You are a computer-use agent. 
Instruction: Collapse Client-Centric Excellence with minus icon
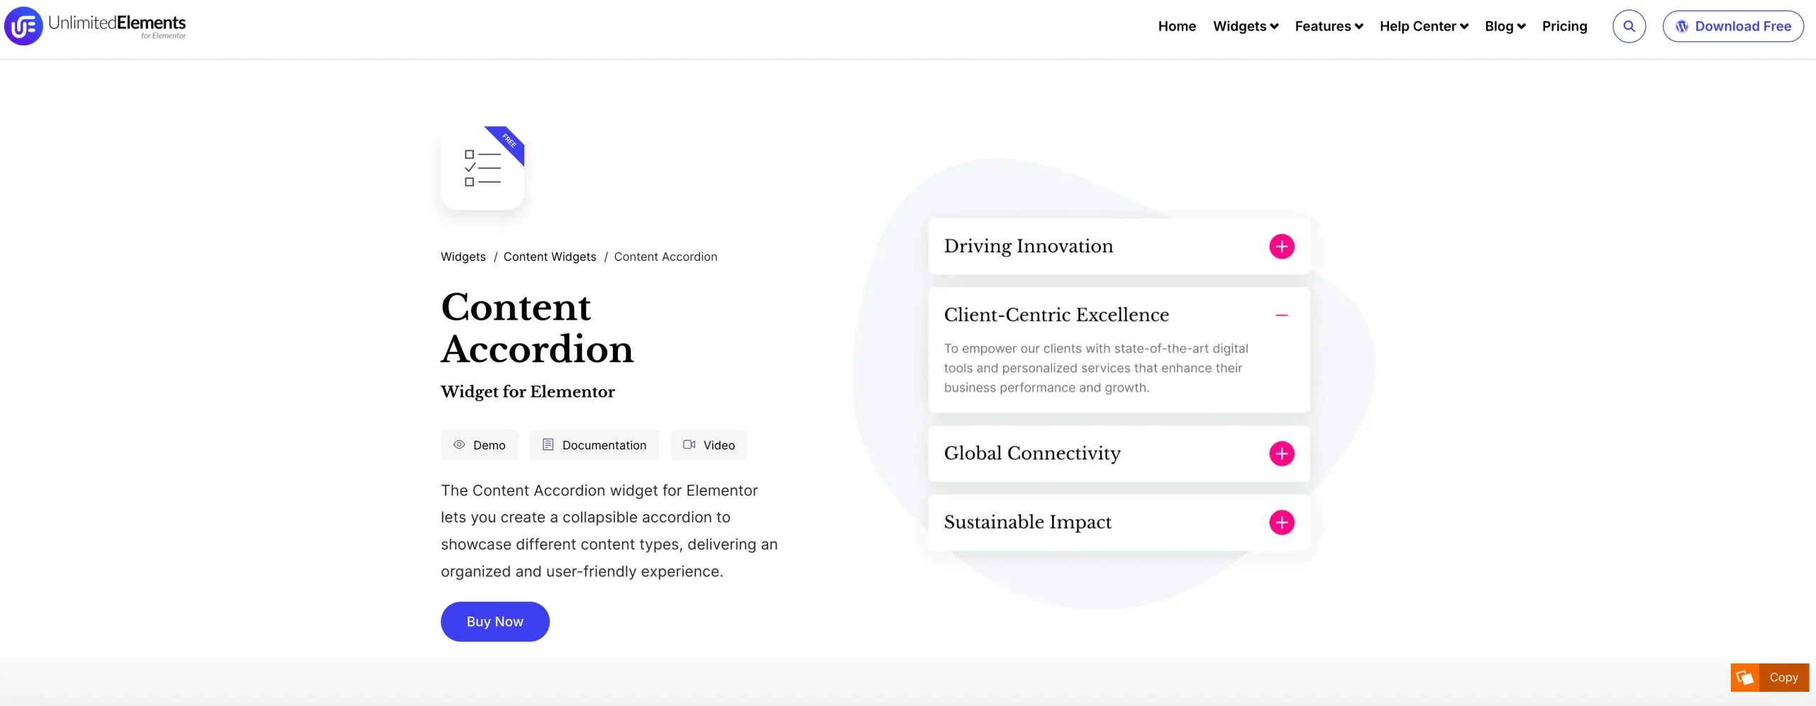pos(1281,315)
